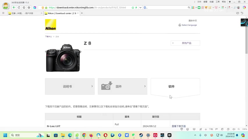Click the 100% zoom level indicator
The height and width of the screenshot is (139, 248).
point(245,129)
